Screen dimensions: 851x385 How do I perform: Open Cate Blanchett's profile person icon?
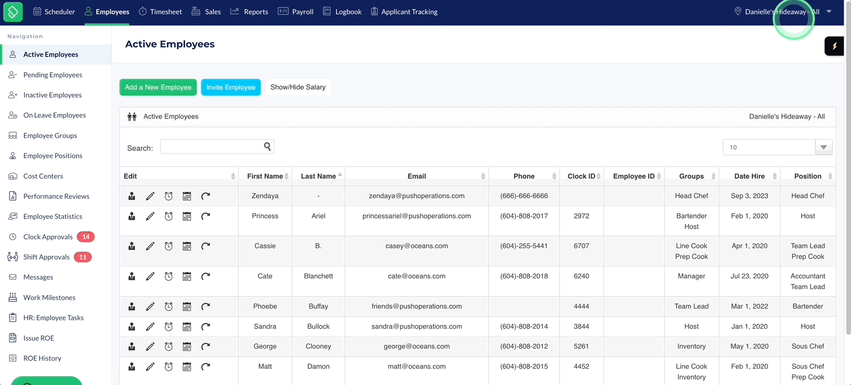point(132,276)
